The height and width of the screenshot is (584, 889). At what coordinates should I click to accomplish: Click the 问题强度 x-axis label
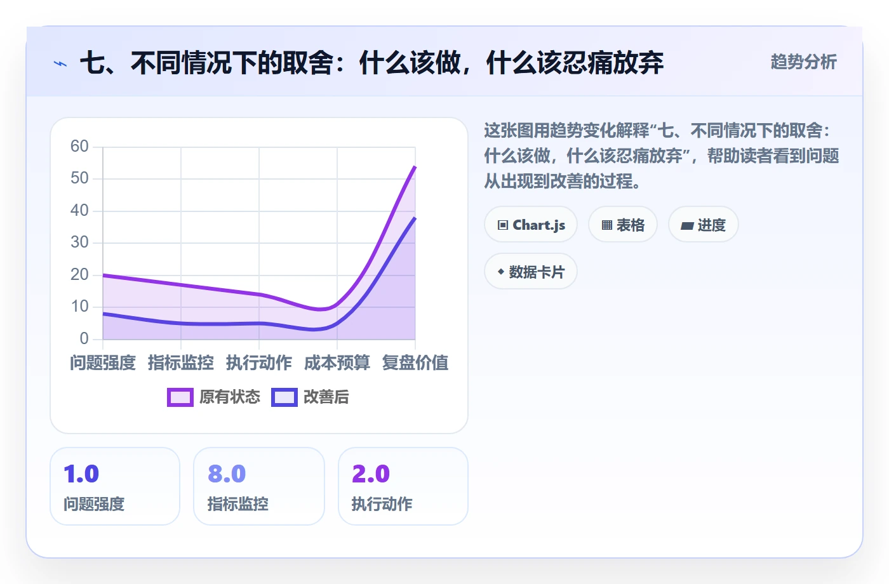[x=103, y=363]
